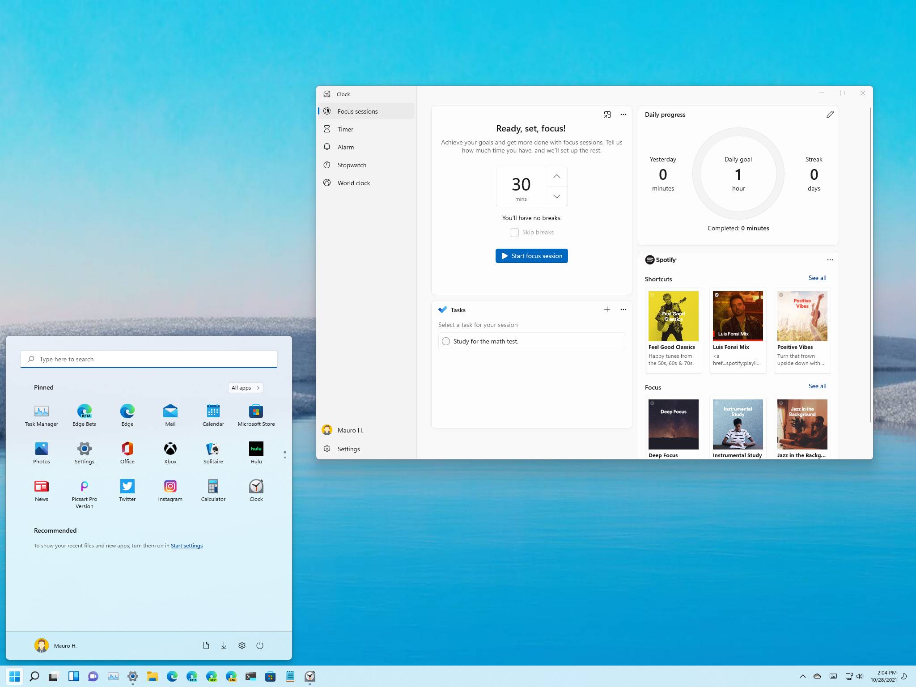Open Clock app Settings menu item
Viewport: 916px width, 687px height.
pos(348,448)
